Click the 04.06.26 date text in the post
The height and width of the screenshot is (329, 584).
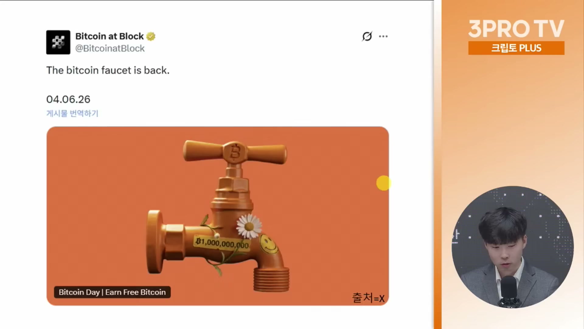tap(68, 99)
